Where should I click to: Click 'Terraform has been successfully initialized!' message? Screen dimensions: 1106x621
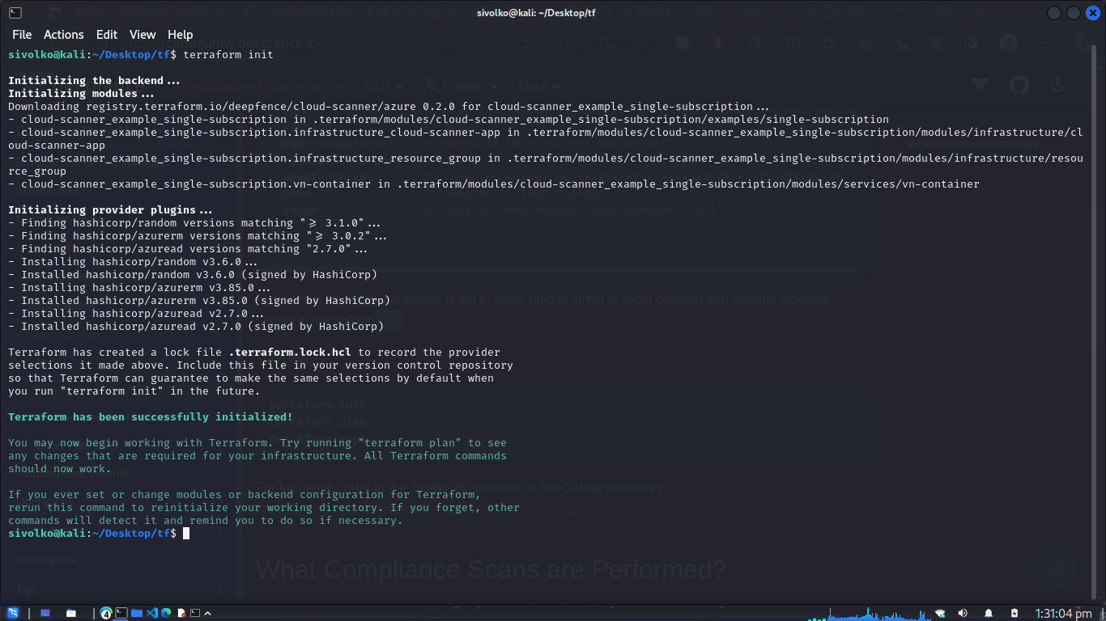pyautogui.click(x=151, y=417)
